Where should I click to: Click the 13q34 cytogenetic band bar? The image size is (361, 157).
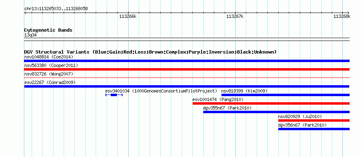tap(187, 39)
